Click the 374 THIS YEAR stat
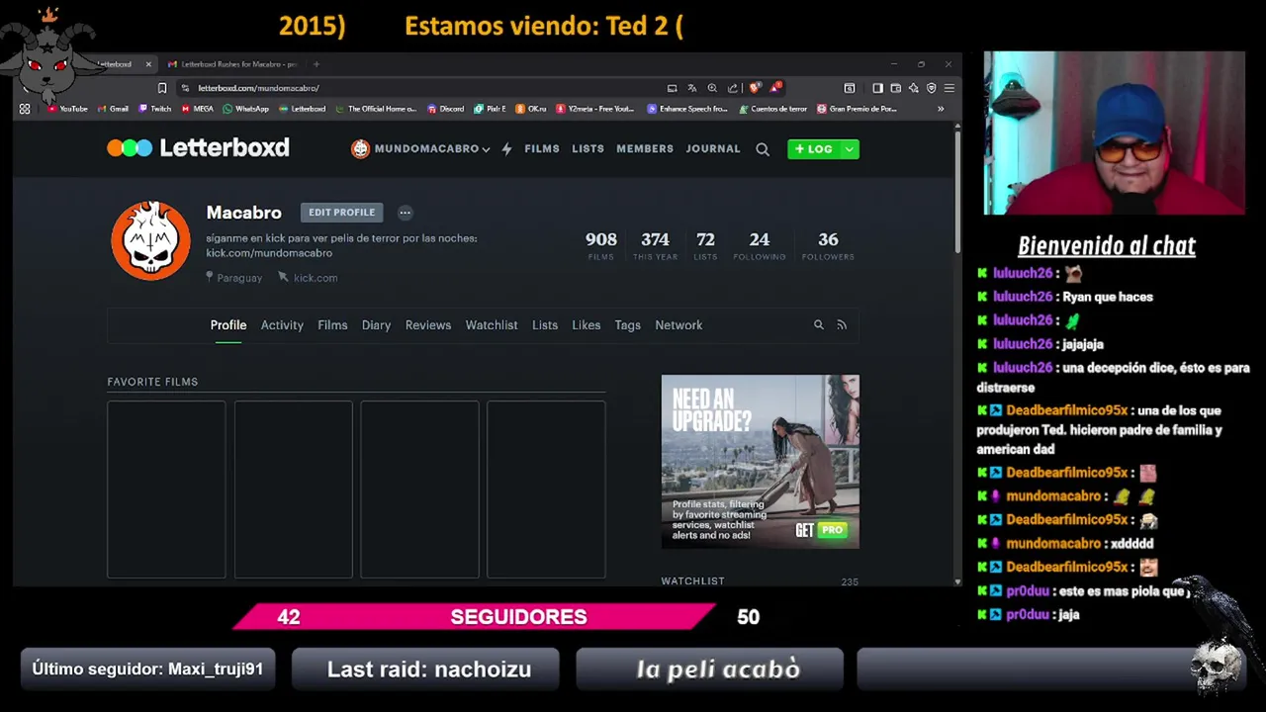The height and width of the screenshot is (712, 1266). point(655,245)
